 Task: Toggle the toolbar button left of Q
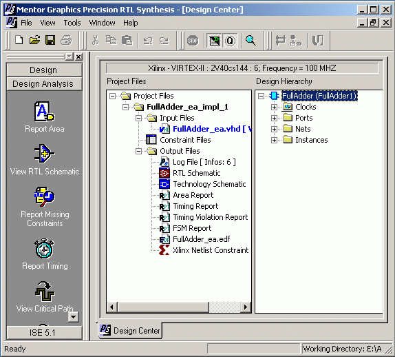click(215, 41)
